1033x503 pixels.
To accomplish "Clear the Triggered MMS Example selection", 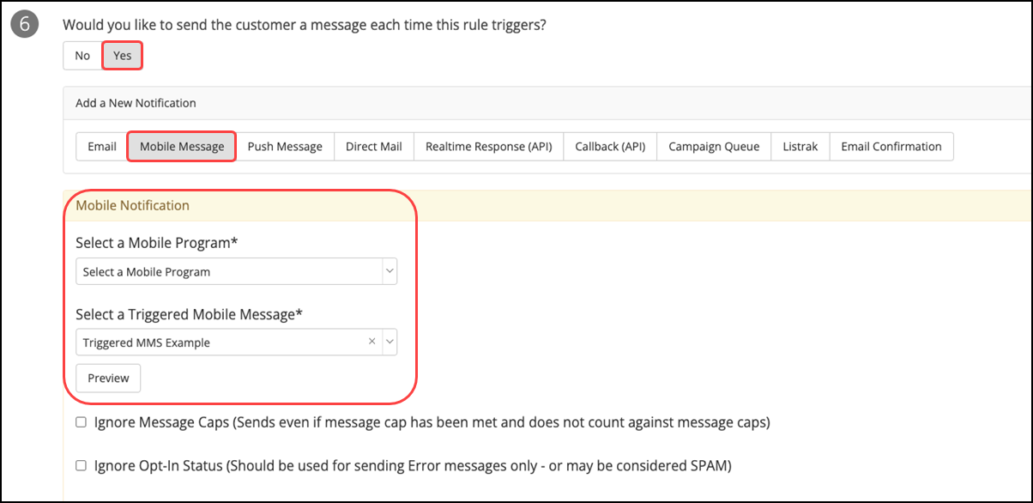I will point(372,342).
